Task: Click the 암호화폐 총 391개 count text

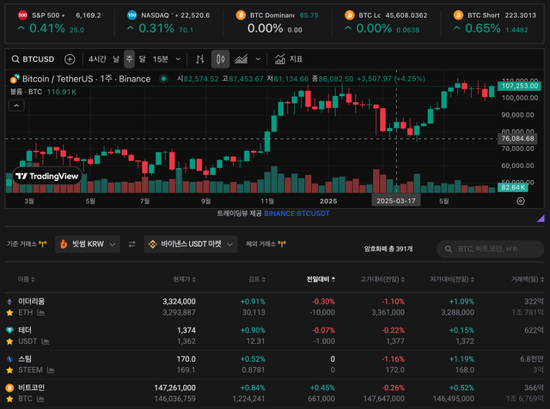Action: pyautogui.click(x=388, y=249)
